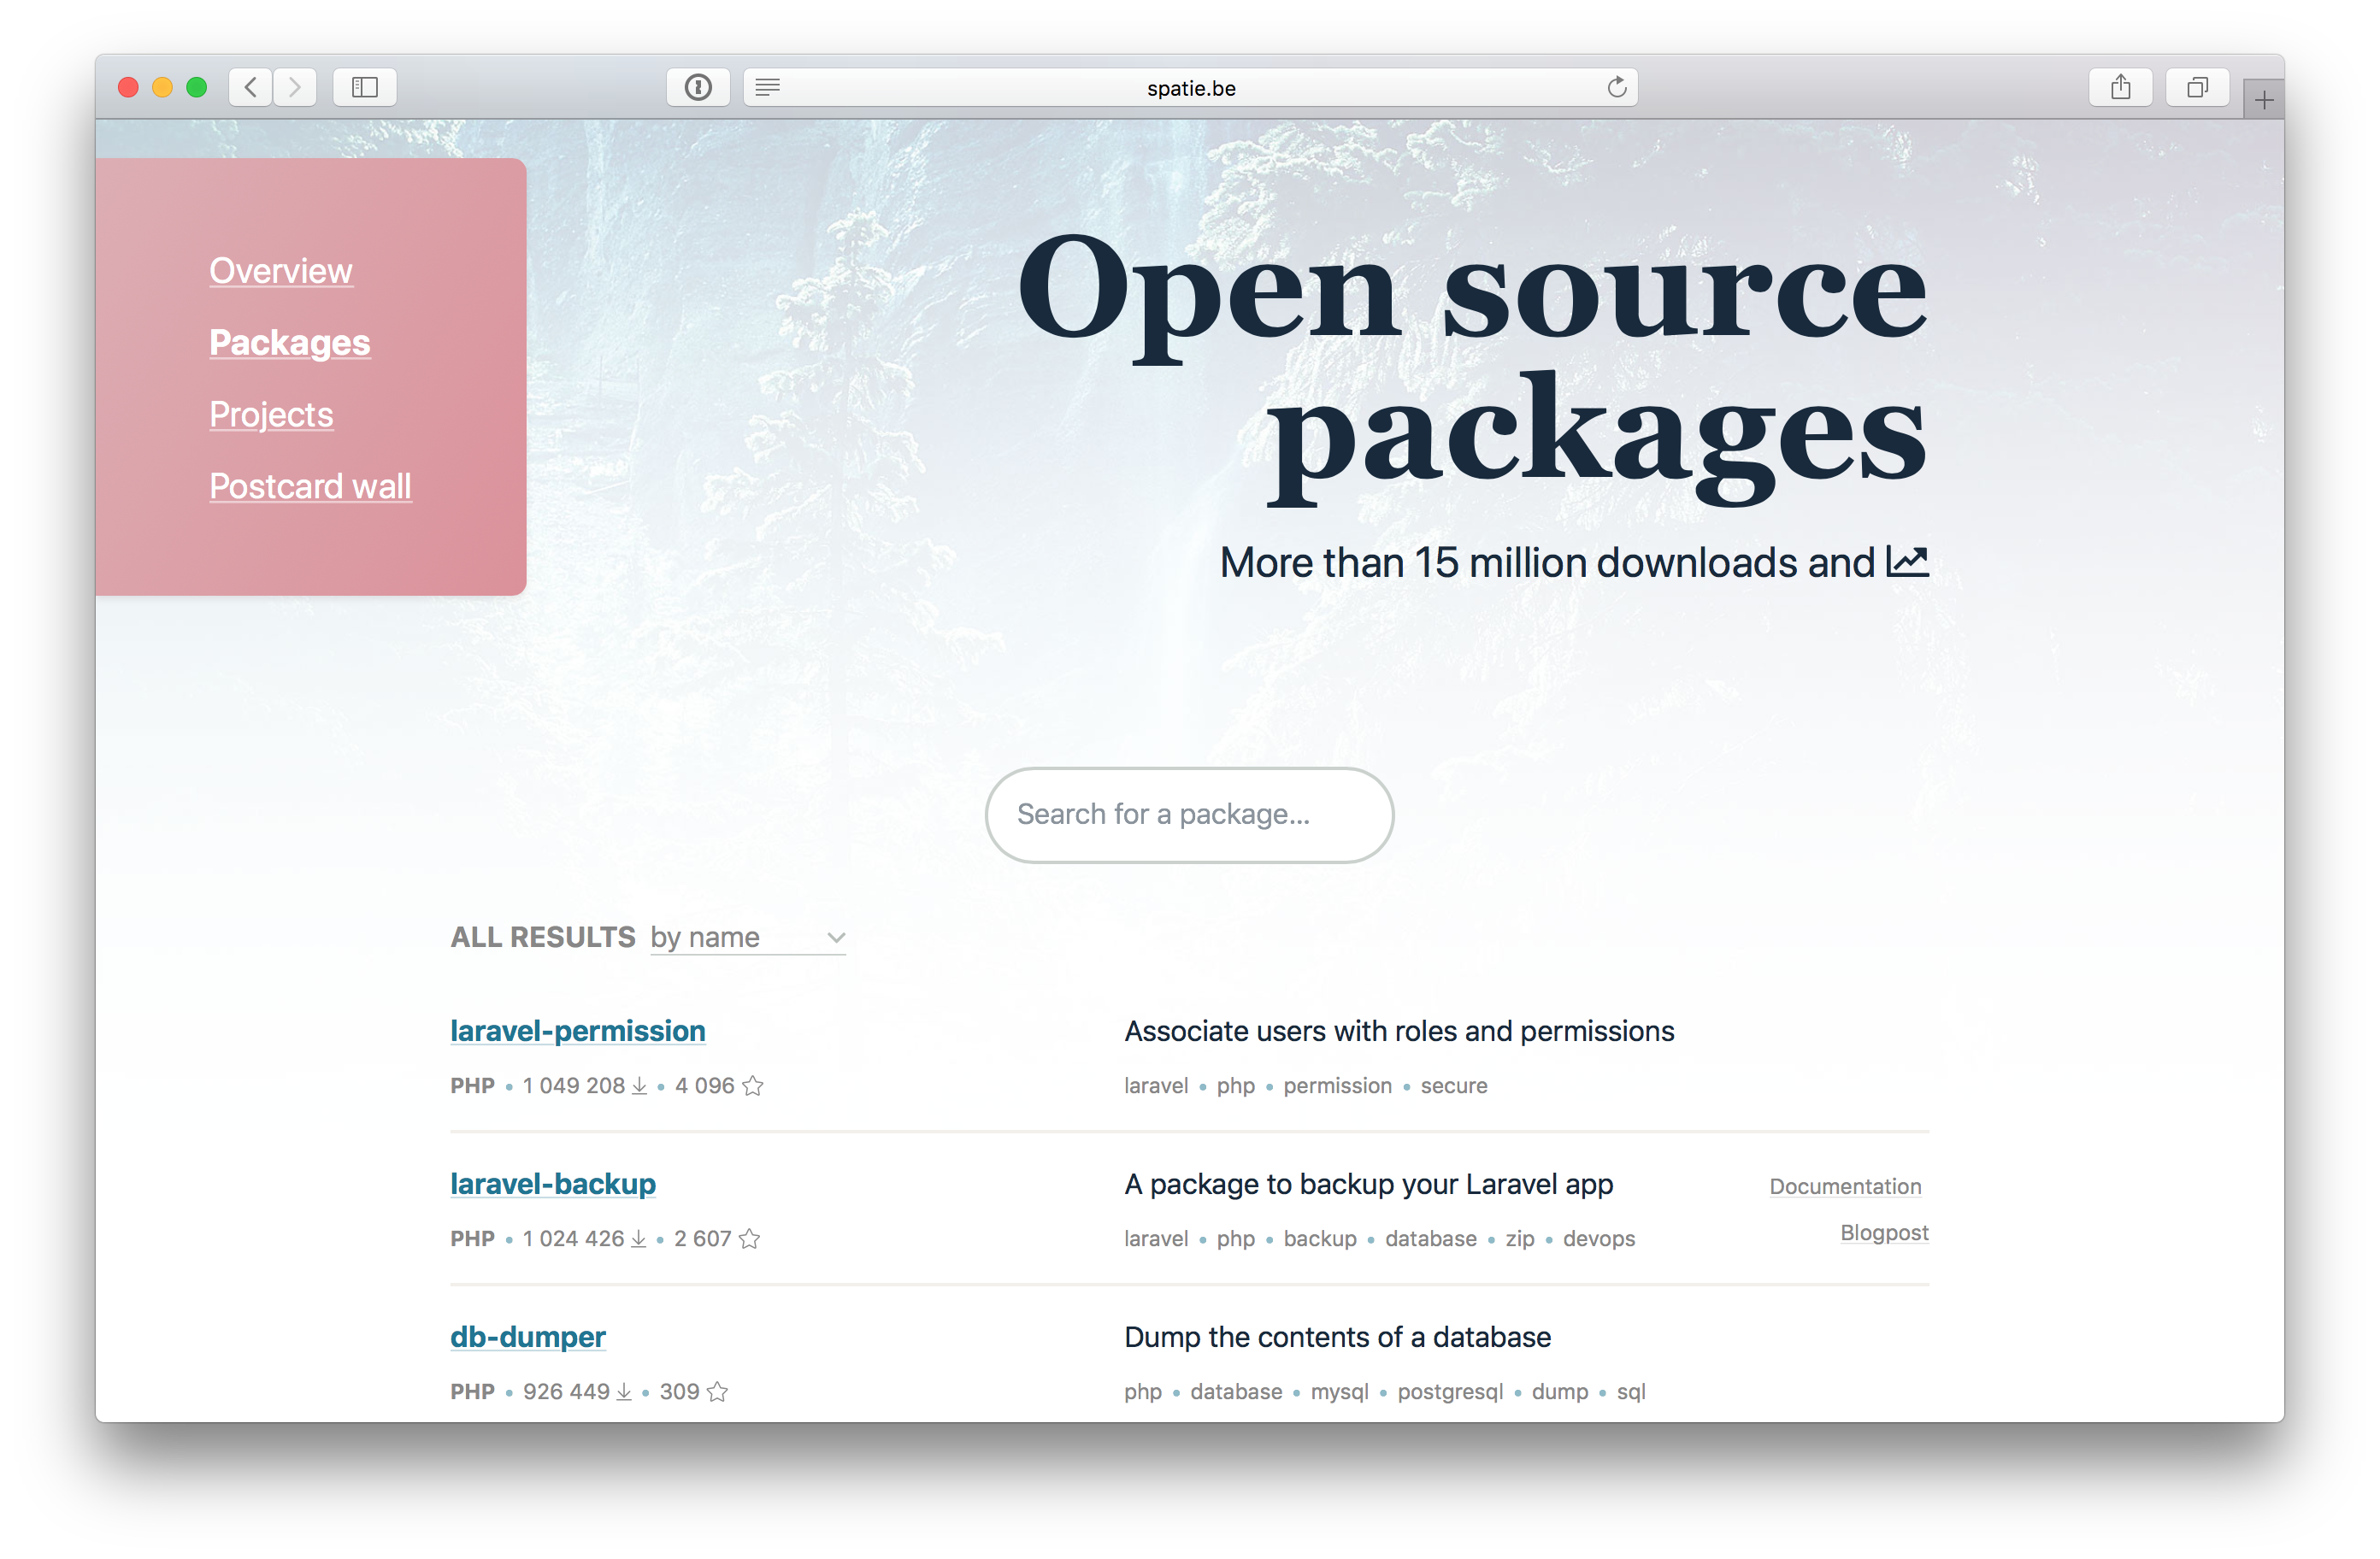Select Packages in side menu
2380x1559 pixels.
[290, 343]
